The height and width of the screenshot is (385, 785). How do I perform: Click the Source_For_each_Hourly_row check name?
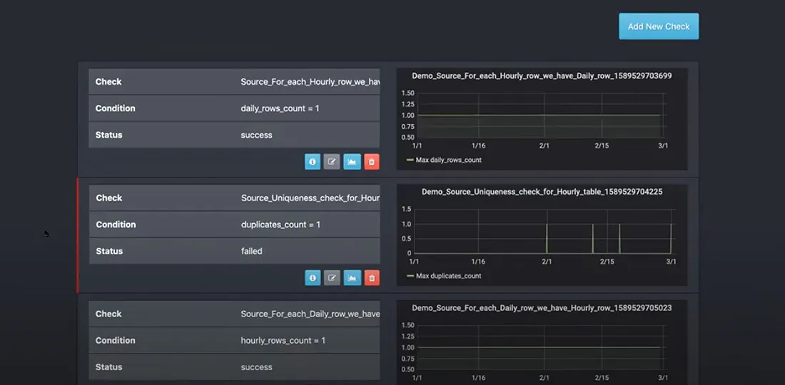pos(310,82)
